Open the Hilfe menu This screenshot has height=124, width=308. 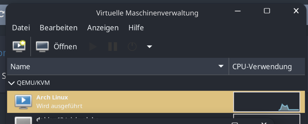pos(136,28)
